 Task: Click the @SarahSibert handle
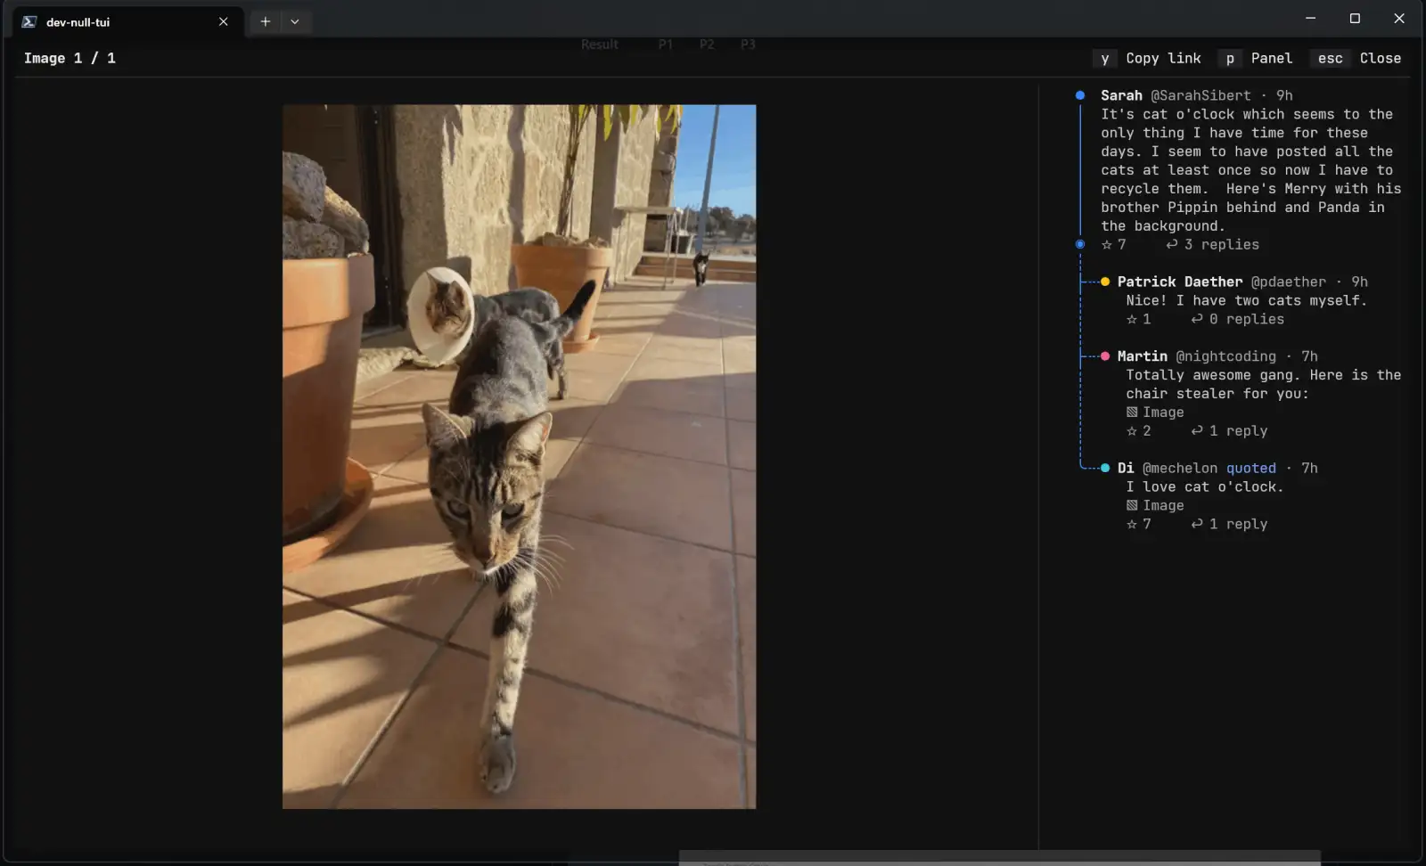tap(1201, 95)
